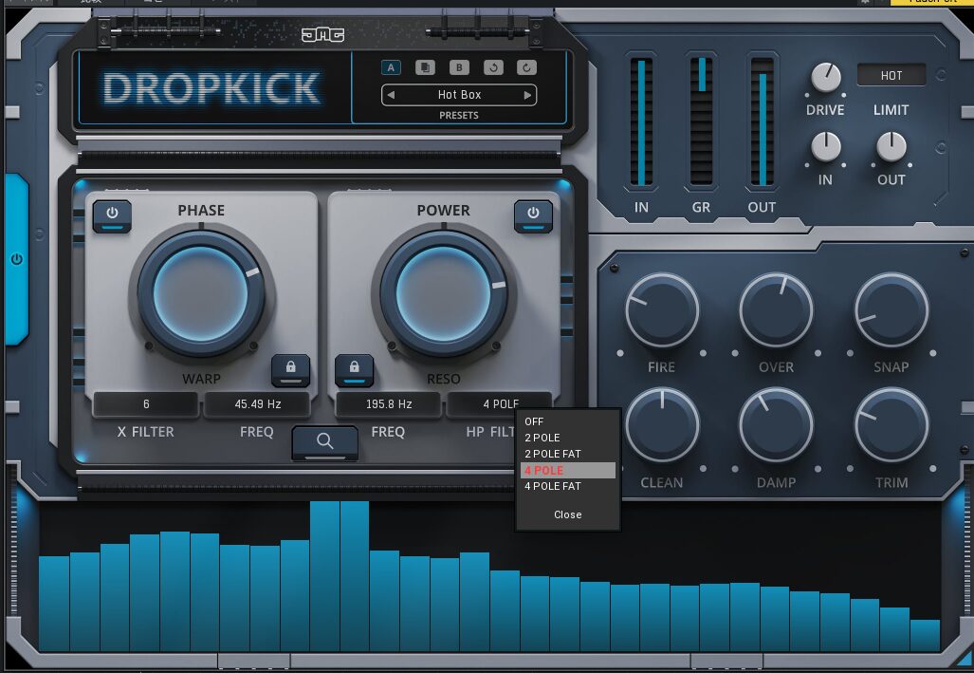Screen dimensions: 974x673
Task: Open the Hot Box preset list
Action: 459,95
